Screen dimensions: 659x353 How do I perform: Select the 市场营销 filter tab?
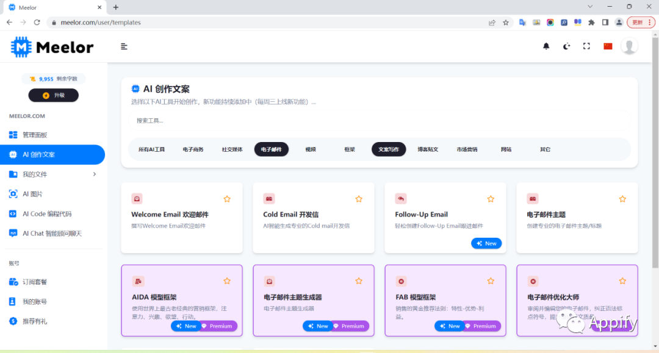[467, 149]
